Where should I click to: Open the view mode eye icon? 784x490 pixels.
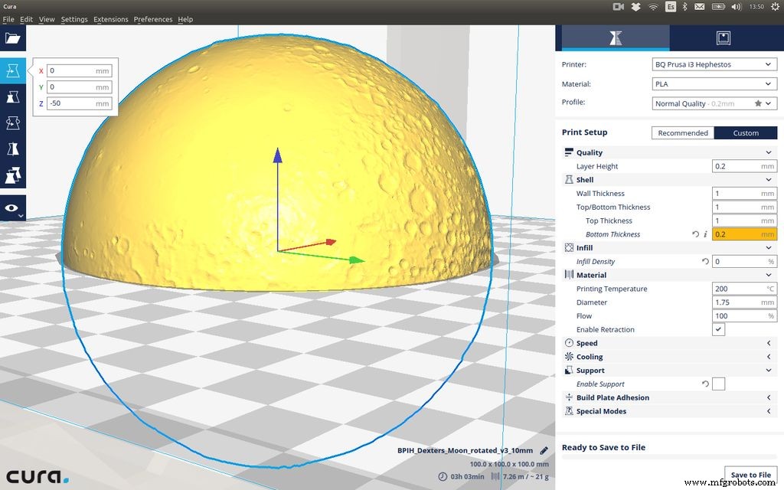pyautogui.click(x=11, y=207)
